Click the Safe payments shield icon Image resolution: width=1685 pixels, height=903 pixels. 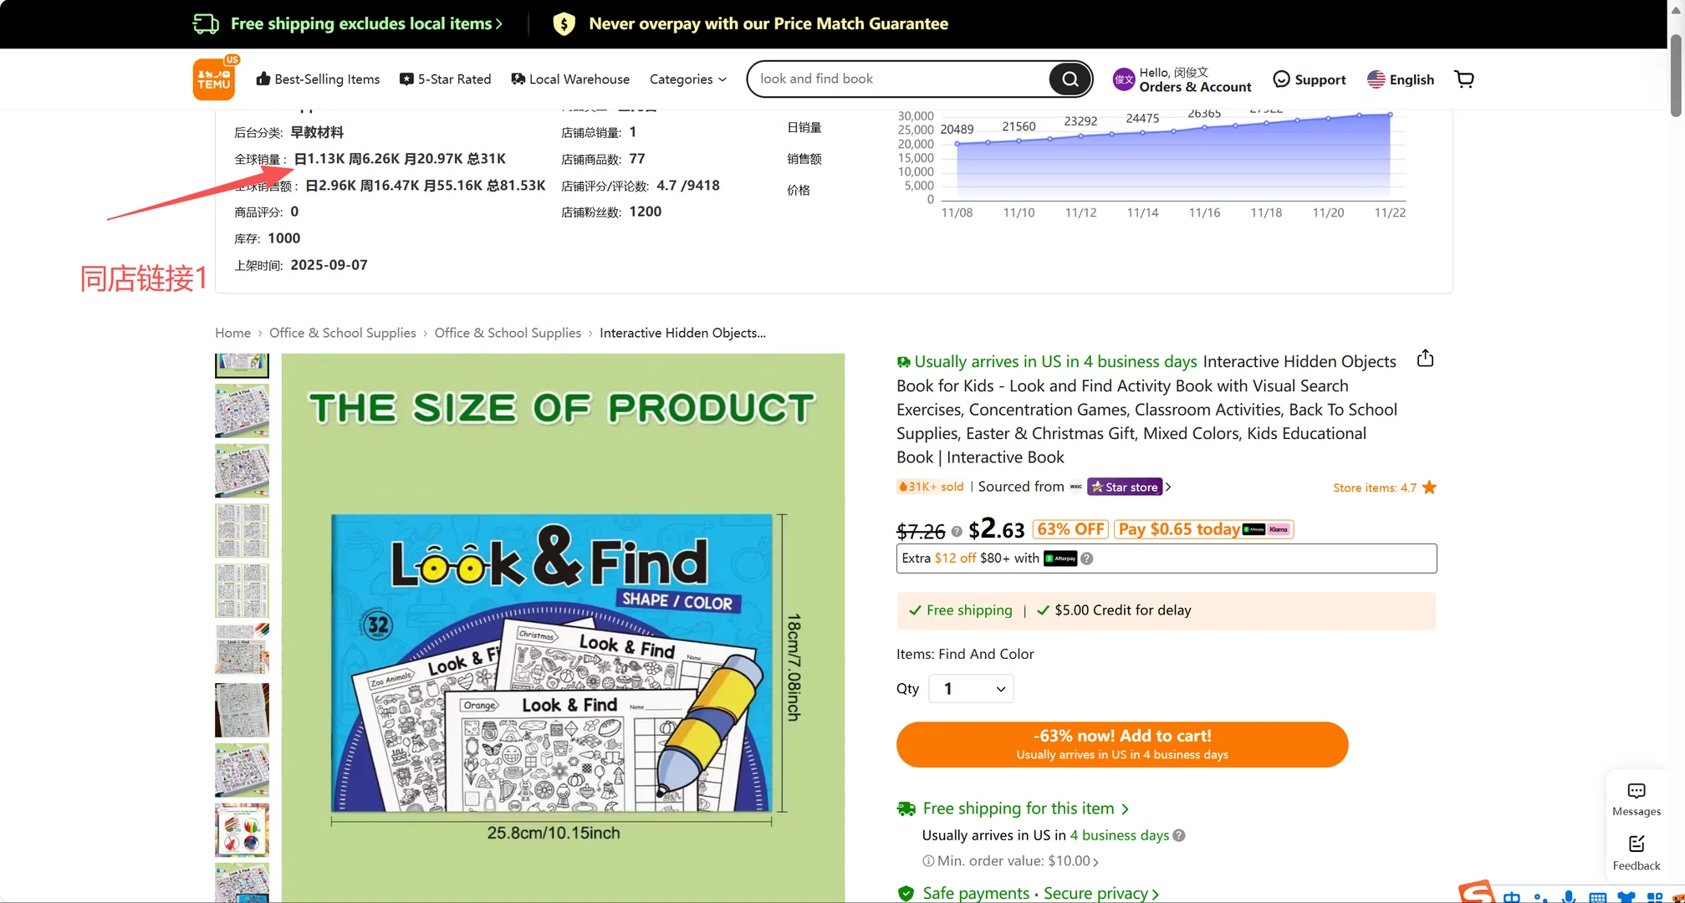click(906, 893)
